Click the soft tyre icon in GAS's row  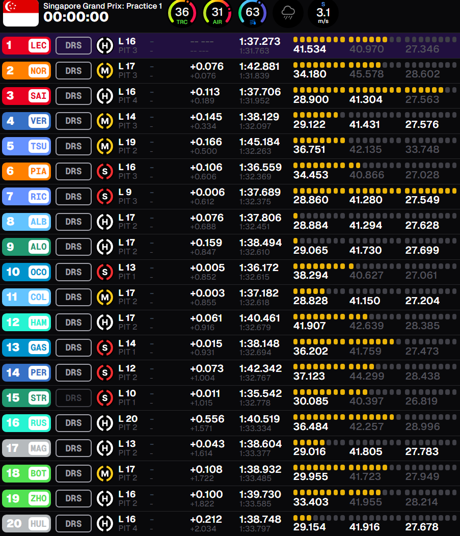[105, 347]
